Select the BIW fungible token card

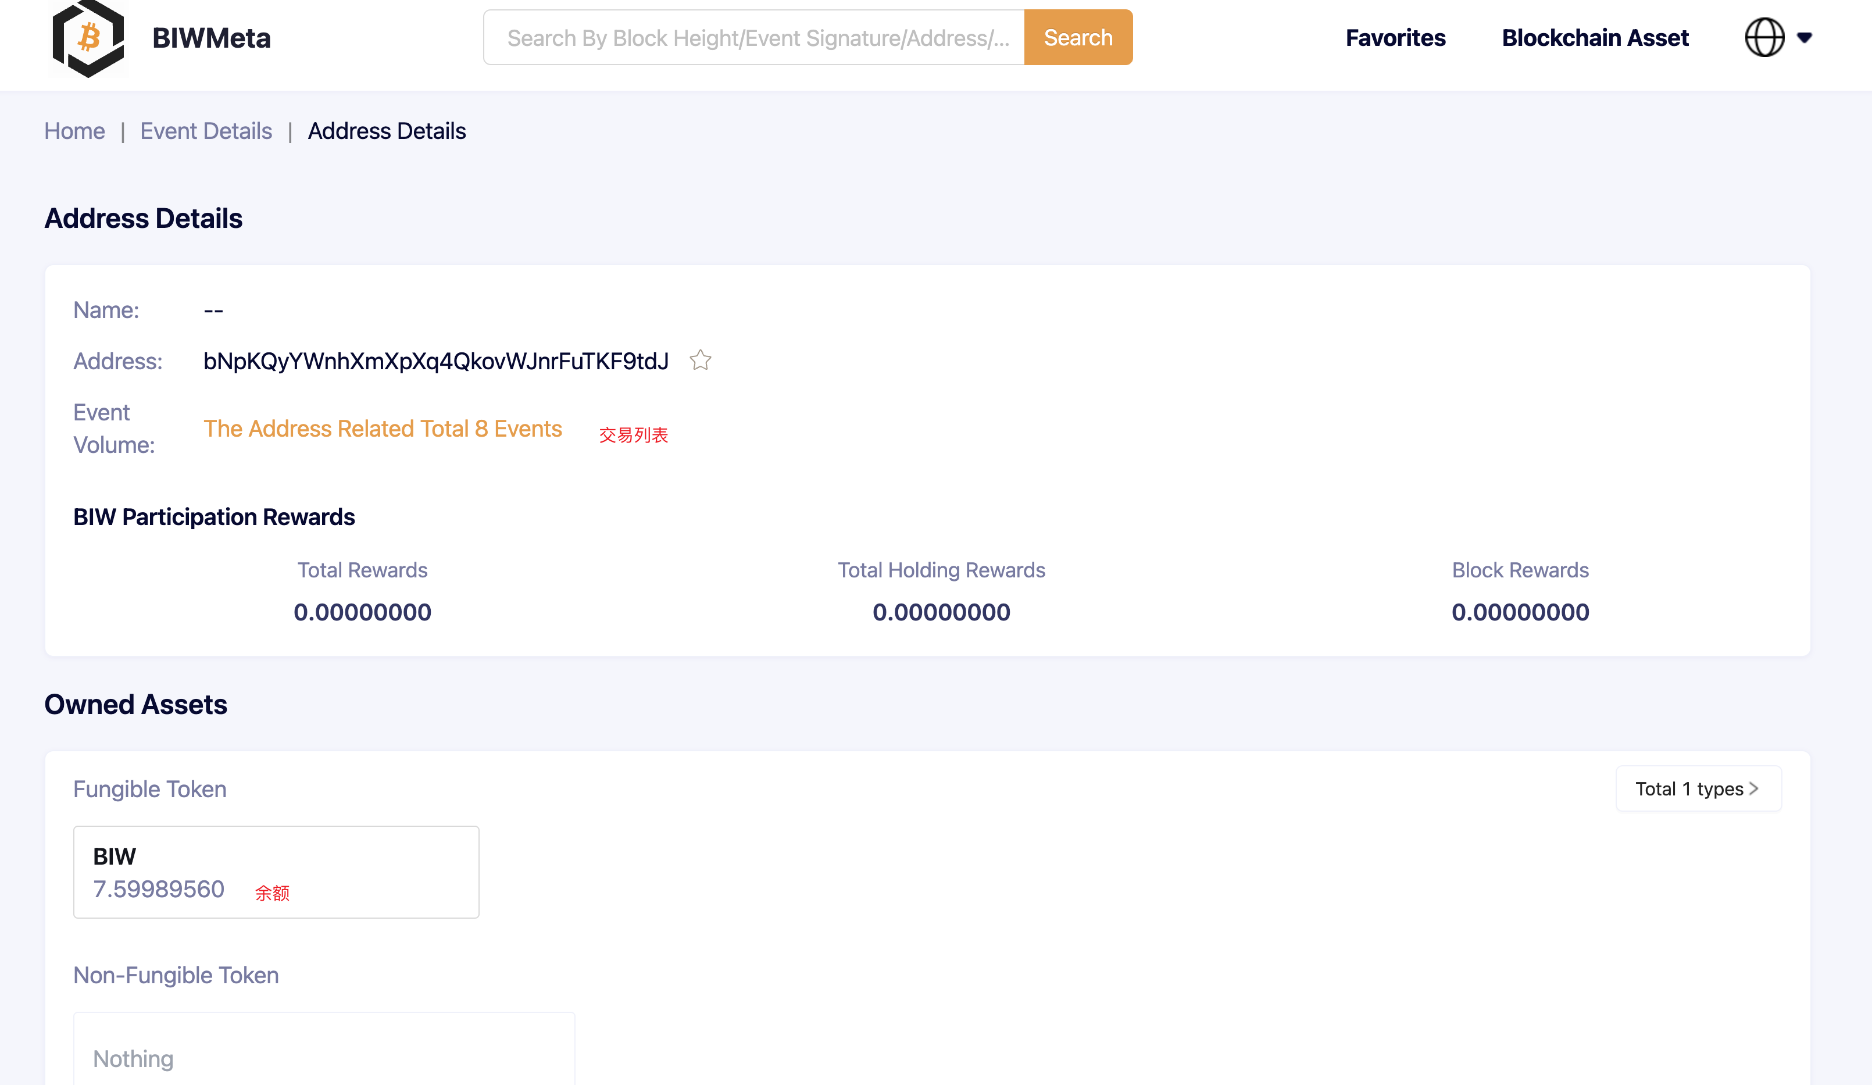click(276, 872)
